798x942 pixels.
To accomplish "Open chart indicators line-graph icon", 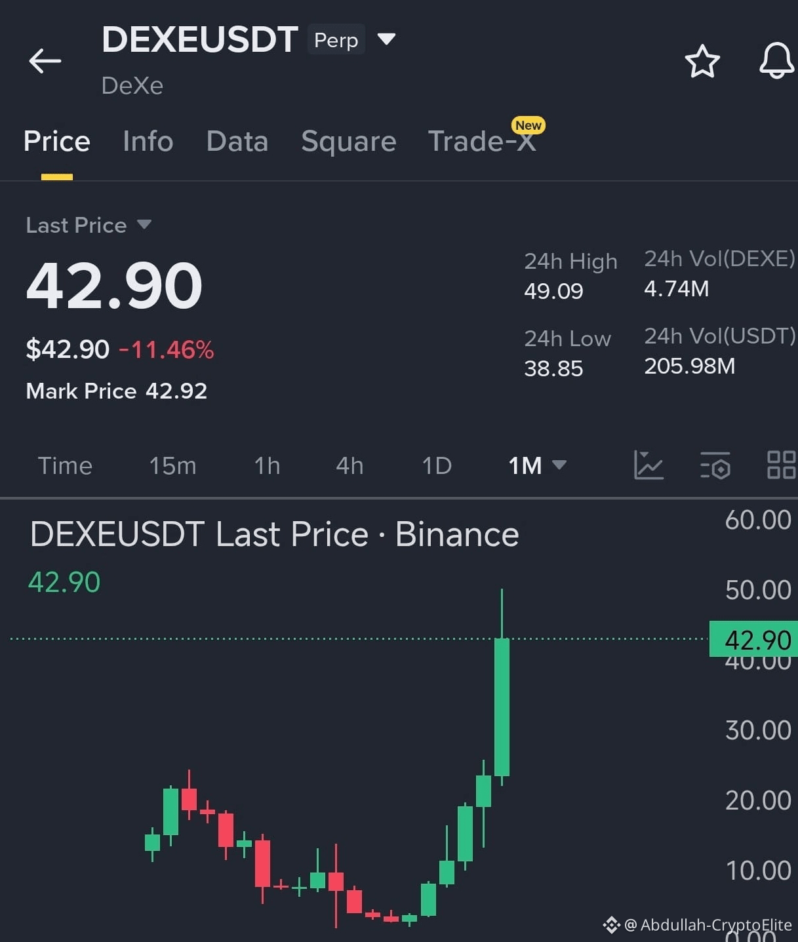I will point(648,465).
